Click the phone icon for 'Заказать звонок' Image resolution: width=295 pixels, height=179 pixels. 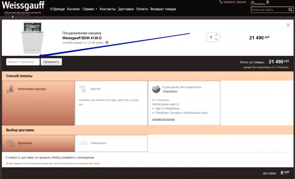point(221,2)
